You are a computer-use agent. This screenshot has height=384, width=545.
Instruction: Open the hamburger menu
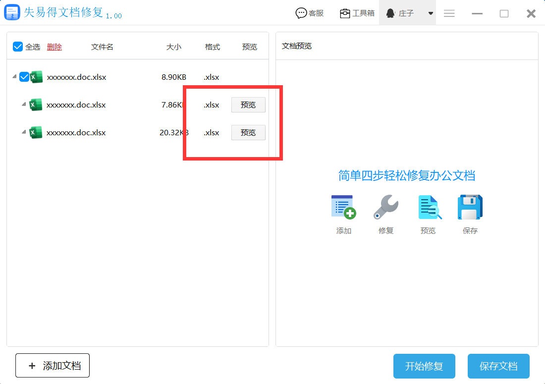pyautogui.click(x=449, y=13)
